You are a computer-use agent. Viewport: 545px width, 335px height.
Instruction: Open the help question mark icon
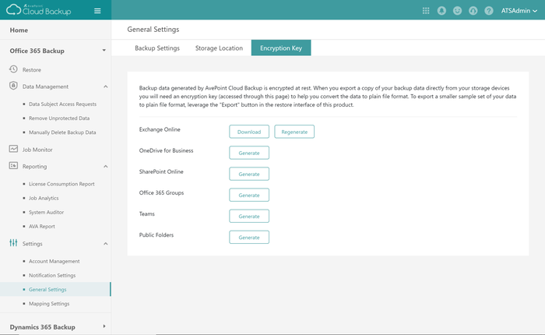click(x=489, y=11)
